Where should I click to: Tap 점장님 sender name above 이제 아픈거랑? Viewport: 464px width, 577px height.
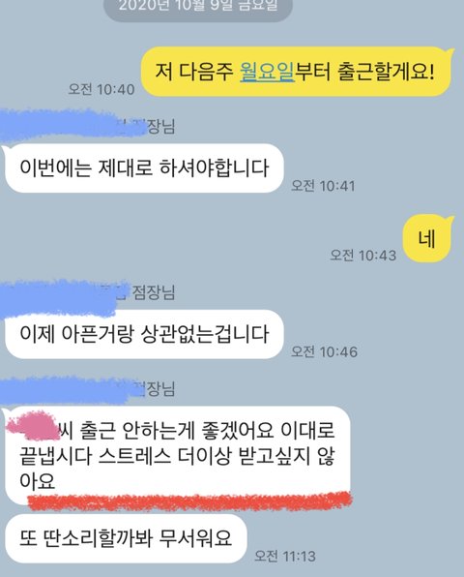153,293
